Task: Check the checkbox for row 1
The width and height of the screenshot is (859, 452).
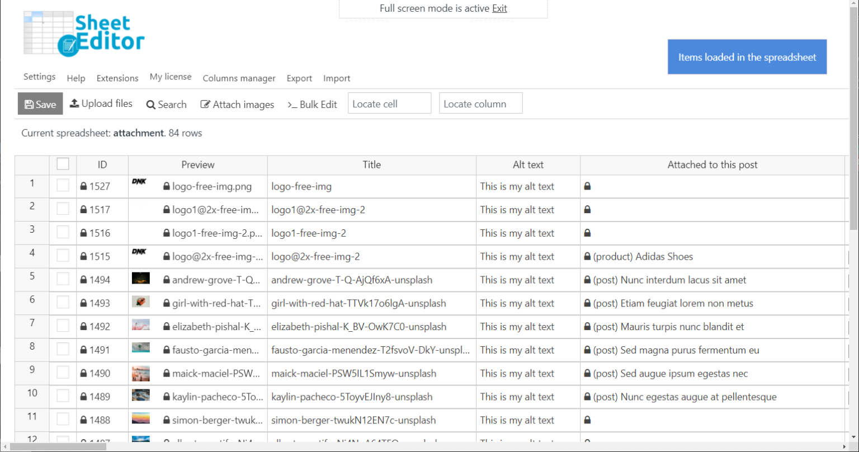Action: 63,186
